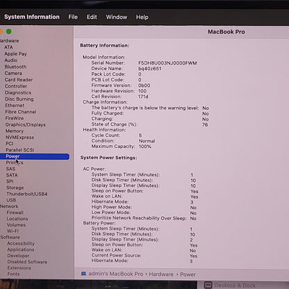
Task: Open the Edit menu
Action: pyautogui.click(x=92, y=17)
